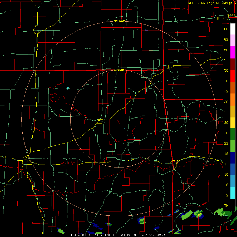This screenshot has height=237, width=237.
Task: Click the "100 NMI" range ring label
Action: (119, 21)
